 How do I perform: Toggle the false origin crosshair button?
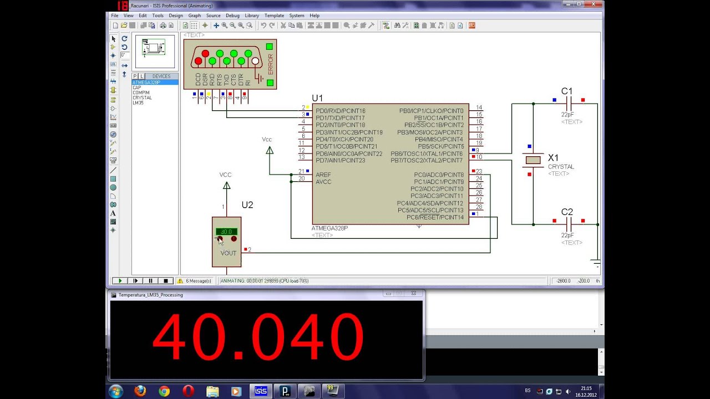pos(205,25)
